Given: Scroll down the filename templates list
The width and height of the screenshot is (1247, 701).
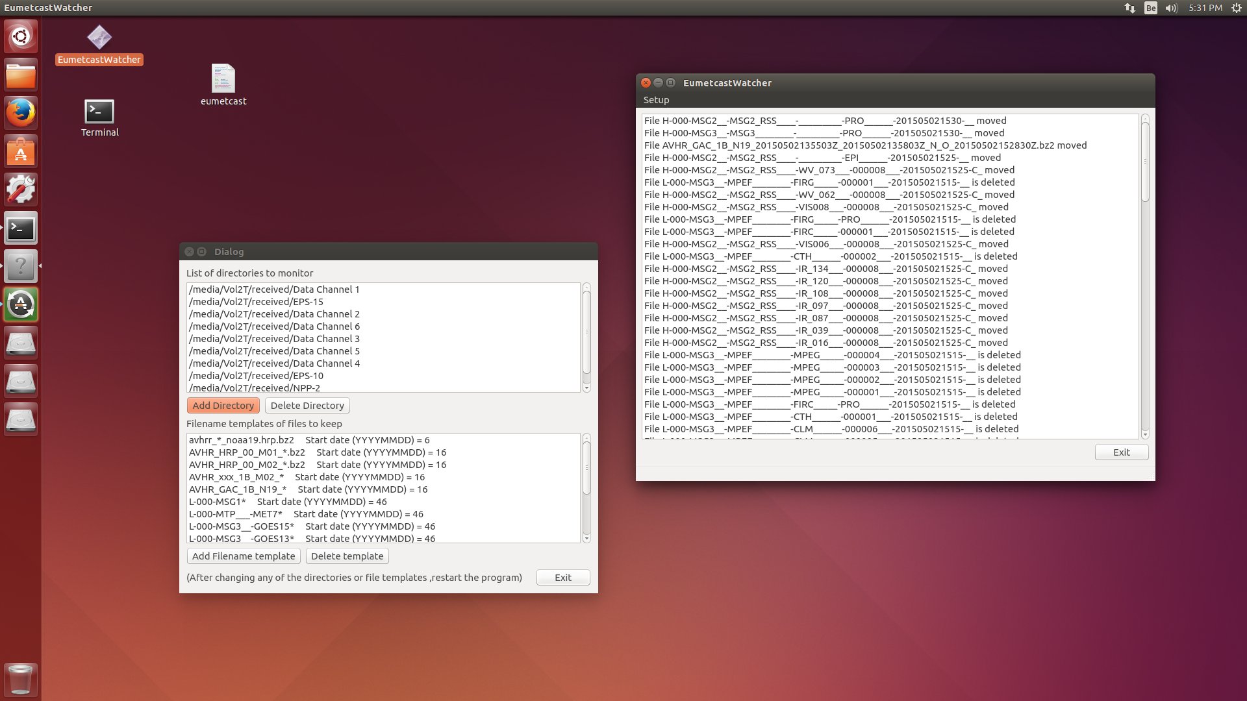Looking at the screenshot, I should (x=586, y=538).
